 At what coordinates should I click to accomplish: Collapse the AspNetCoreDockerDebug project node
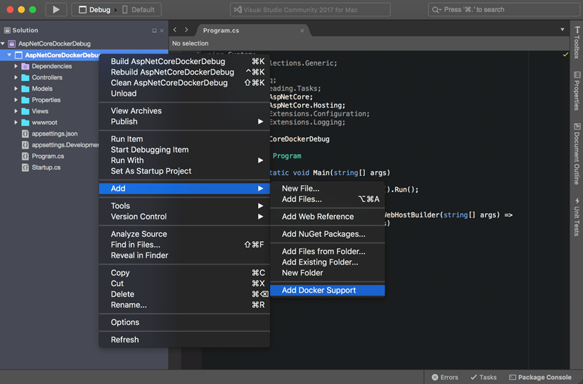(x=9, y=55)
